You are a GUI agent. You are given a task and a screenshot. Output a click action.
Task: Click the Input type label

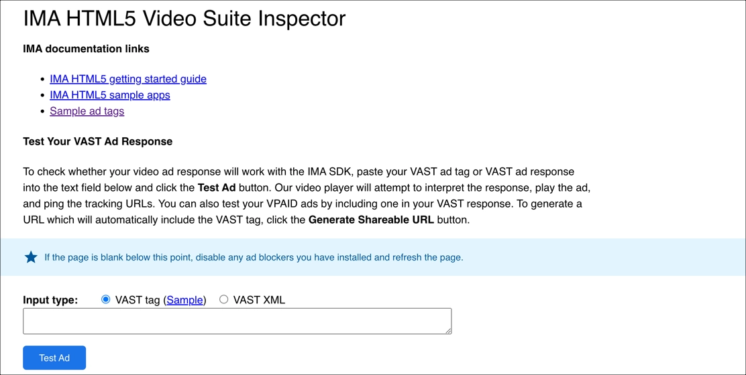50,300
